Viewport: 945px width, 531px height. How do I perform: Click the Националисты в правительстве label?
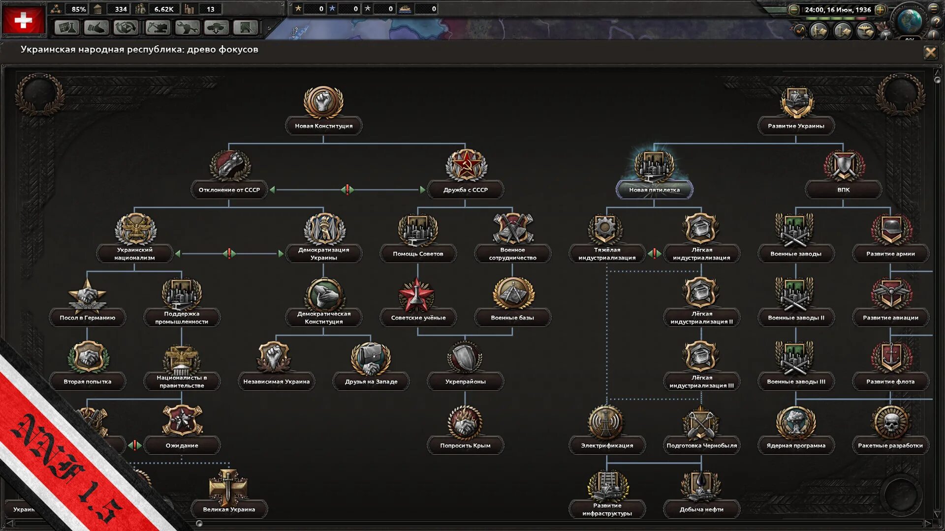coord(182,382)
